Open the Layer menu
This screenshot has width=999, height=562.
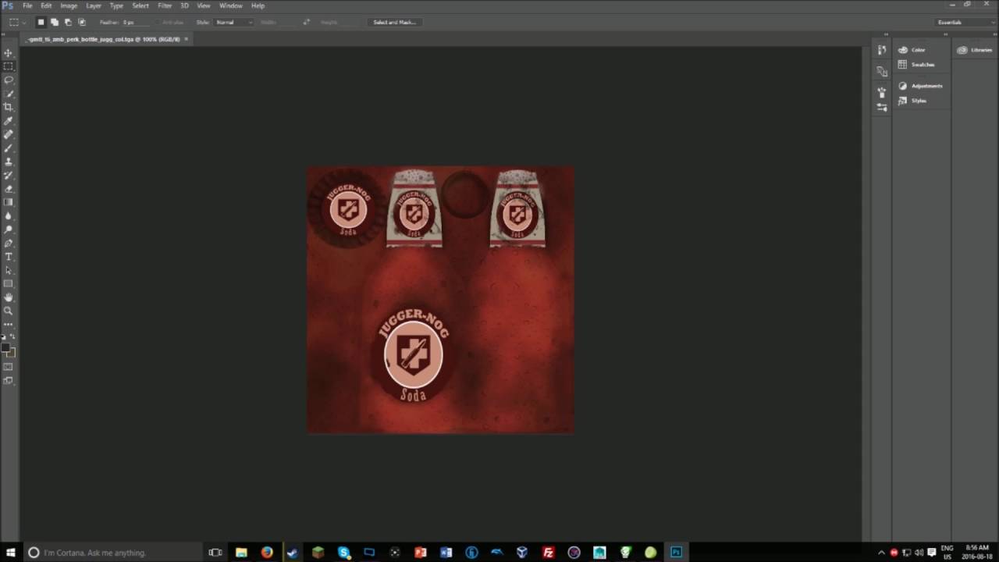point(94,5)
